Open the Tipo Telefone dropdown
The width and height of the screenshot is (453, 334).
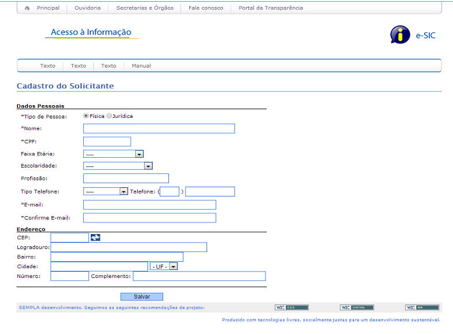105,191
